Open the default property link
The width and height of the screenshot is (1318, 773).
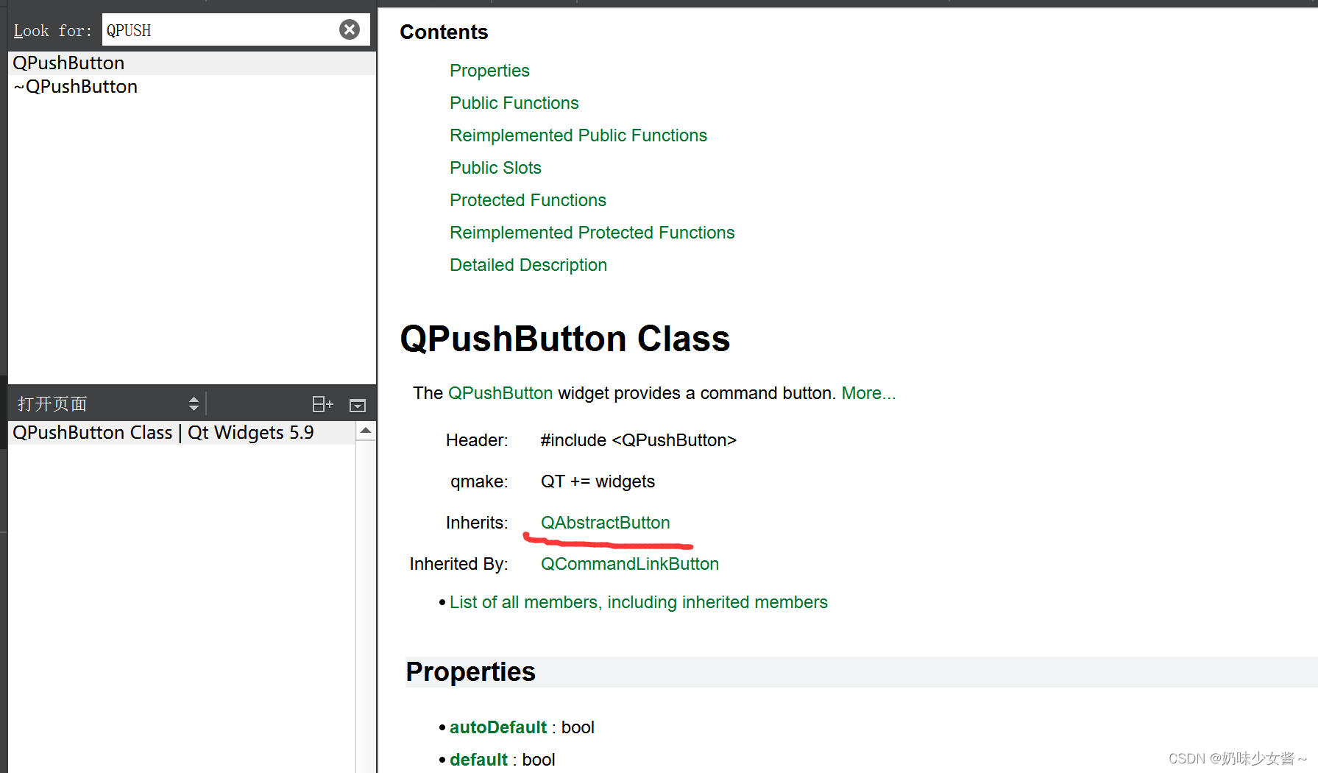[x=478, y=760]
